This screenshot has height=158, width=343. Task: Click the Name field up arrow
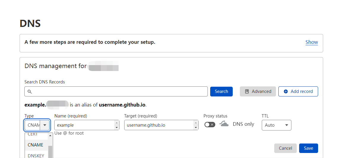[117, 123]
